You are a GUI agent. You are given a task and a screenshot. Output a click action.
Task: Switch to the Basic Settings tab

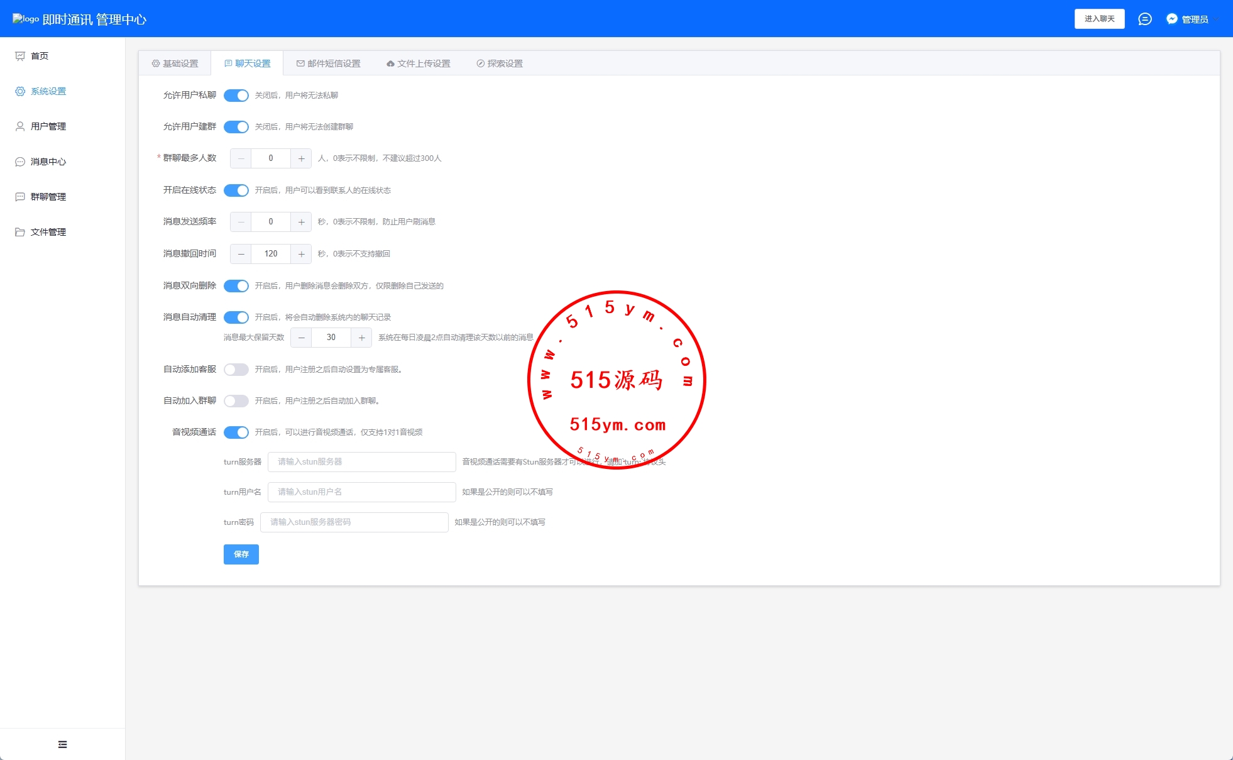175,63
